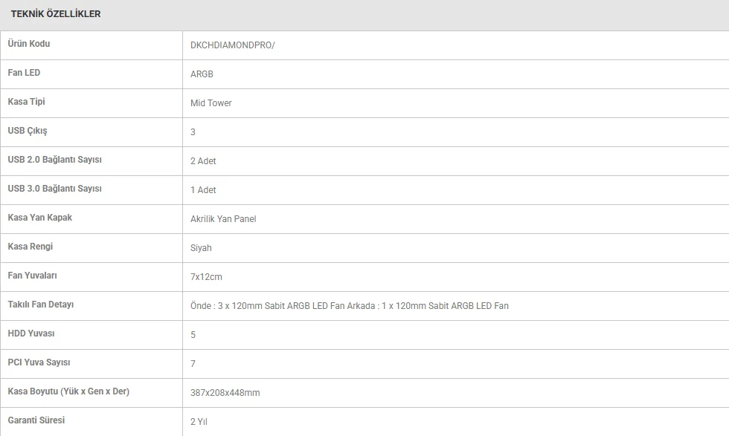729x436 pixels.
Task: Click the 7x12cm fan slots value
Action: click(x=206, y=277)
